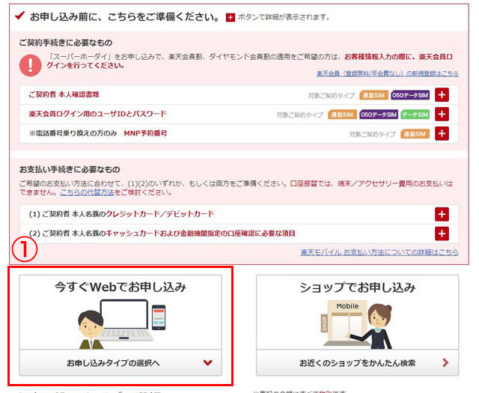Expand the MNP予約番号 row plus button
479x393 pixels.
[x=442, y=133]
